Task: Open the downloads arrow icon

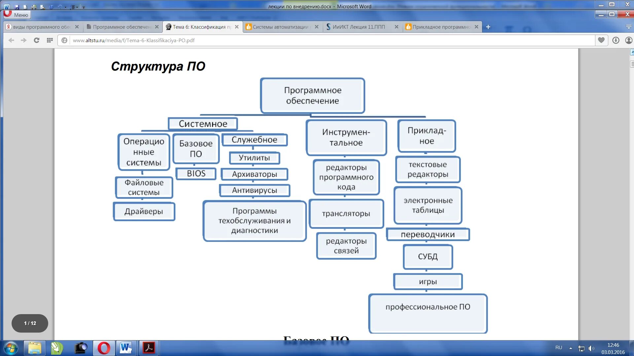Action: [616, 40]
